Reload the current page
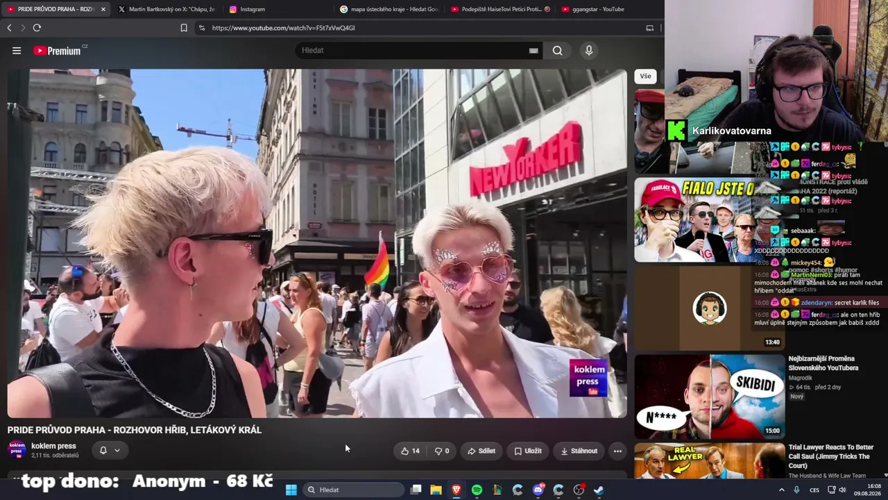888x500 pixels. [37, 28]
